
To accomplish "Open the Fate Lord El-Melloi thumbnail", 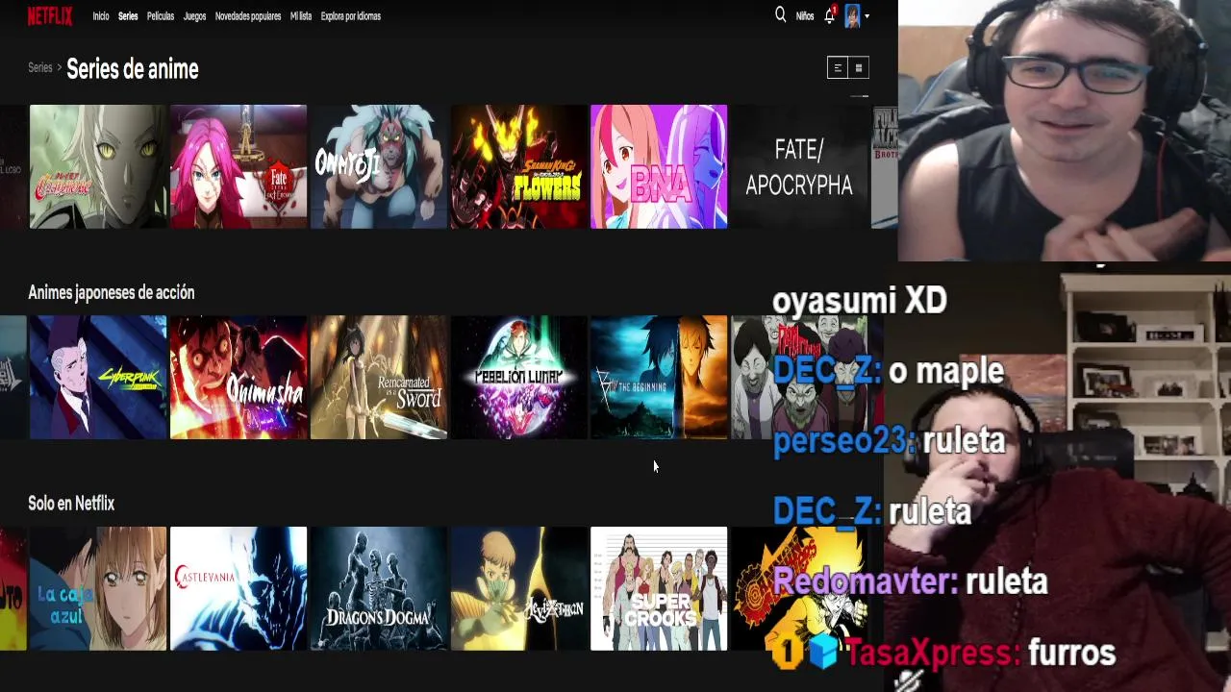I will point(239,167).
